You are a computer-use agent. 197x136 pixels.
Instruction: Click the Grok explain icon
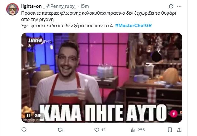[171, 6]
